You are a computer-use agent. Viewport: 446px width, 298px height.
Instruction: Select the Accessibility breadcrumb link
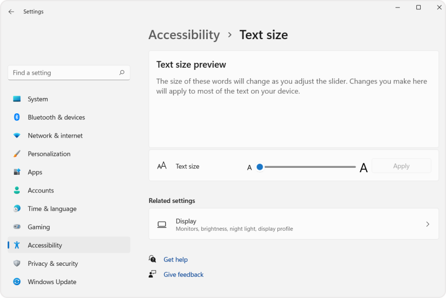coord(184,35)
